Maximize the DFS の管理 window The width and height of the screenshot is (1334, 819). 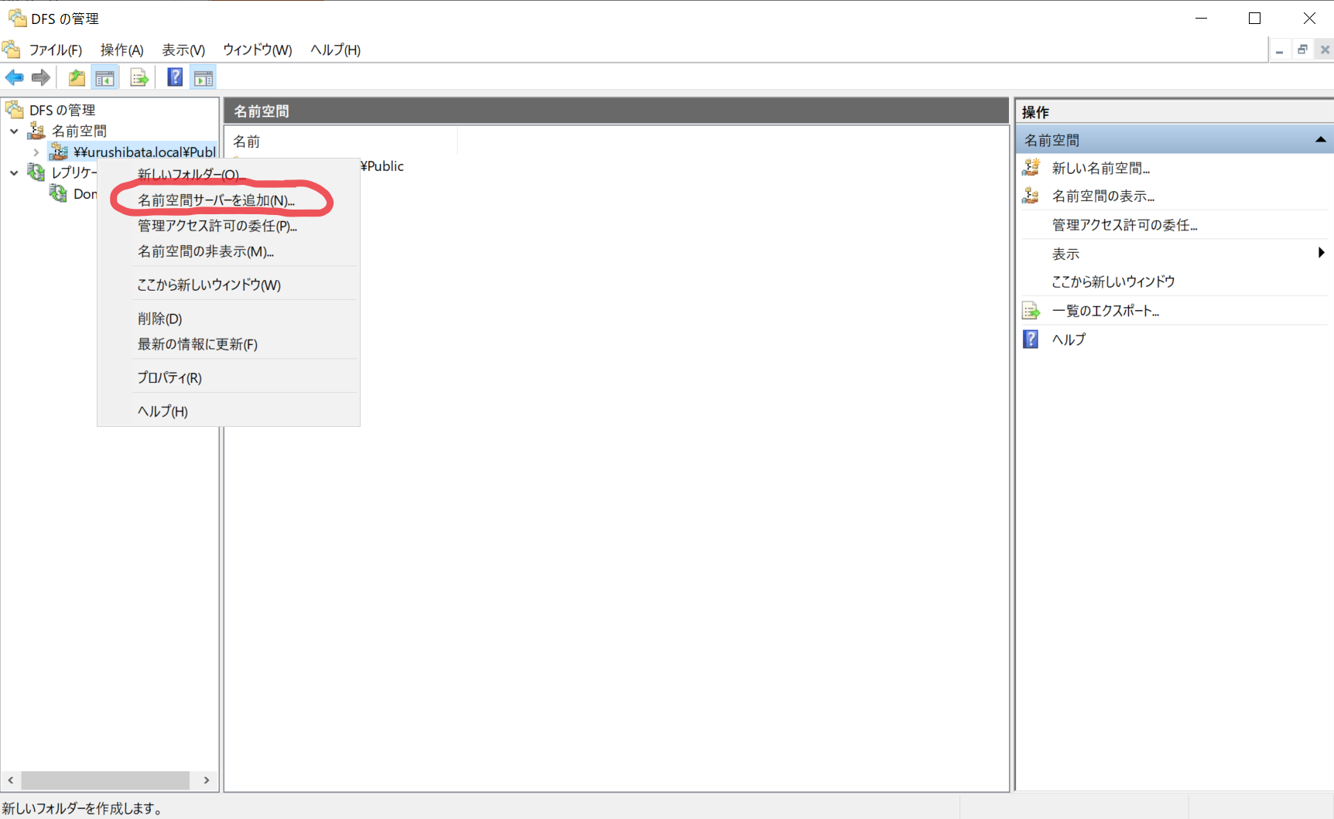[x=1255, y=18]
